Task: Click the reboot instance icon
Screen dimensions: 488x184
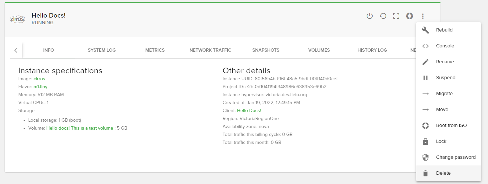Action: pyautogui.click(x=383, y=16)
